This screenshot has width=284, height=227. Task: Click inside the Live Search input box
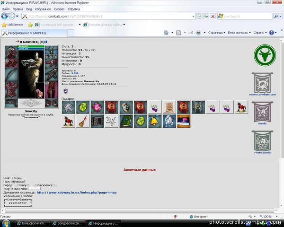coord(247,16)
